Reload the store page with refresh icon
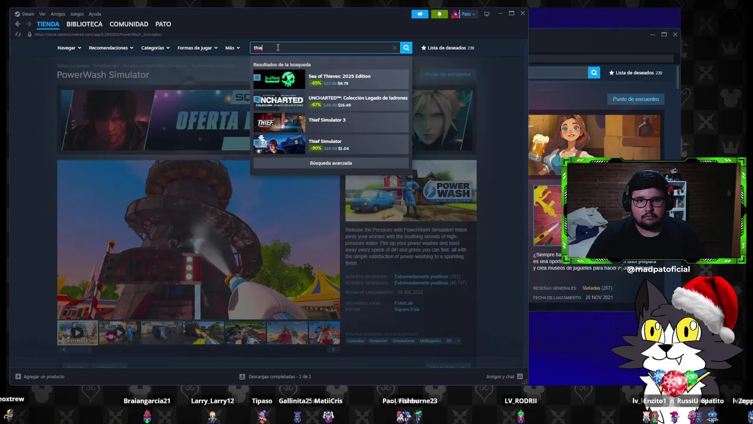 click(18, 34)
